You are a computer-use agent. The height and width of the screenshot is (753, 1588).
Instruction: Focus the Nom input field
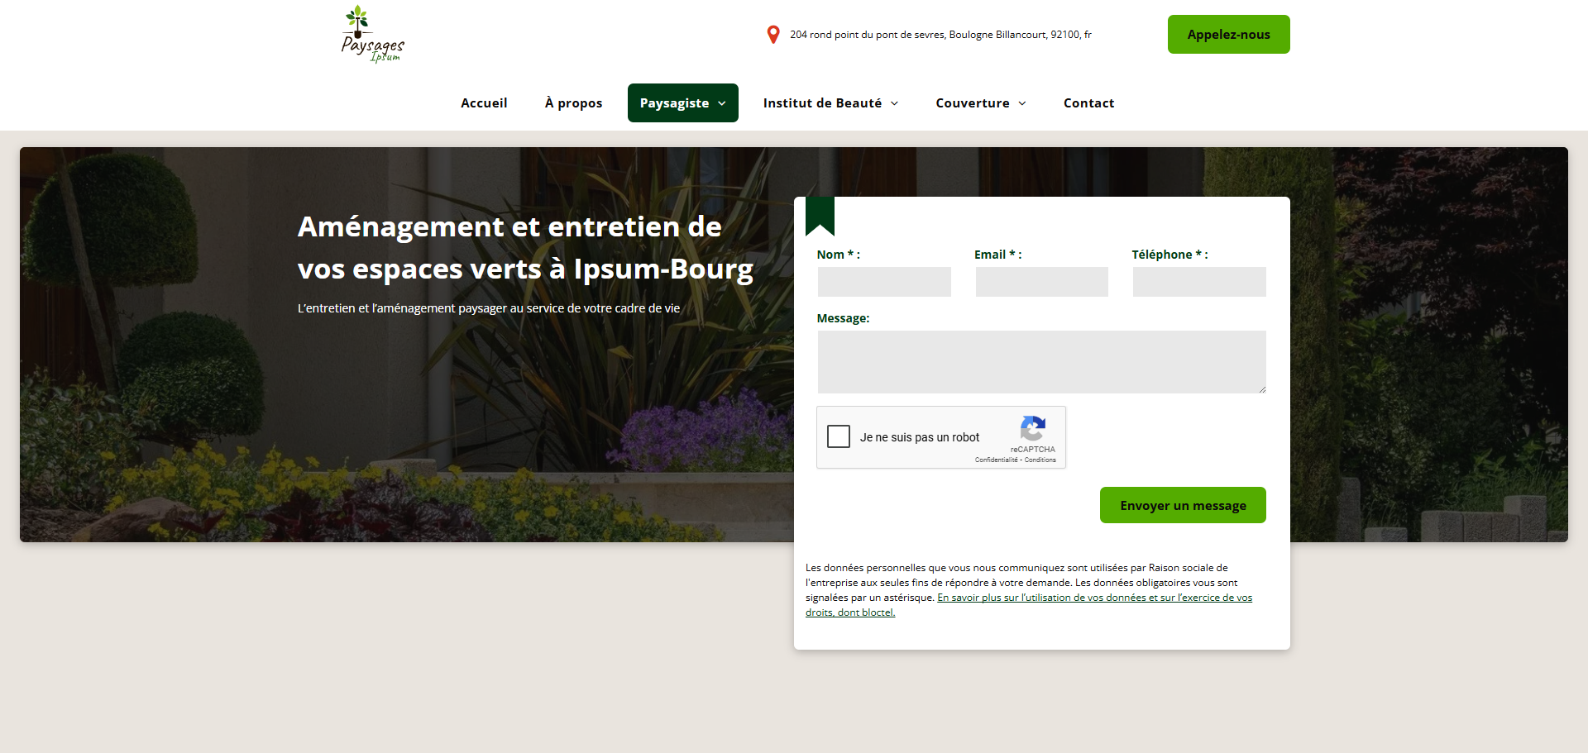[884, 282]
